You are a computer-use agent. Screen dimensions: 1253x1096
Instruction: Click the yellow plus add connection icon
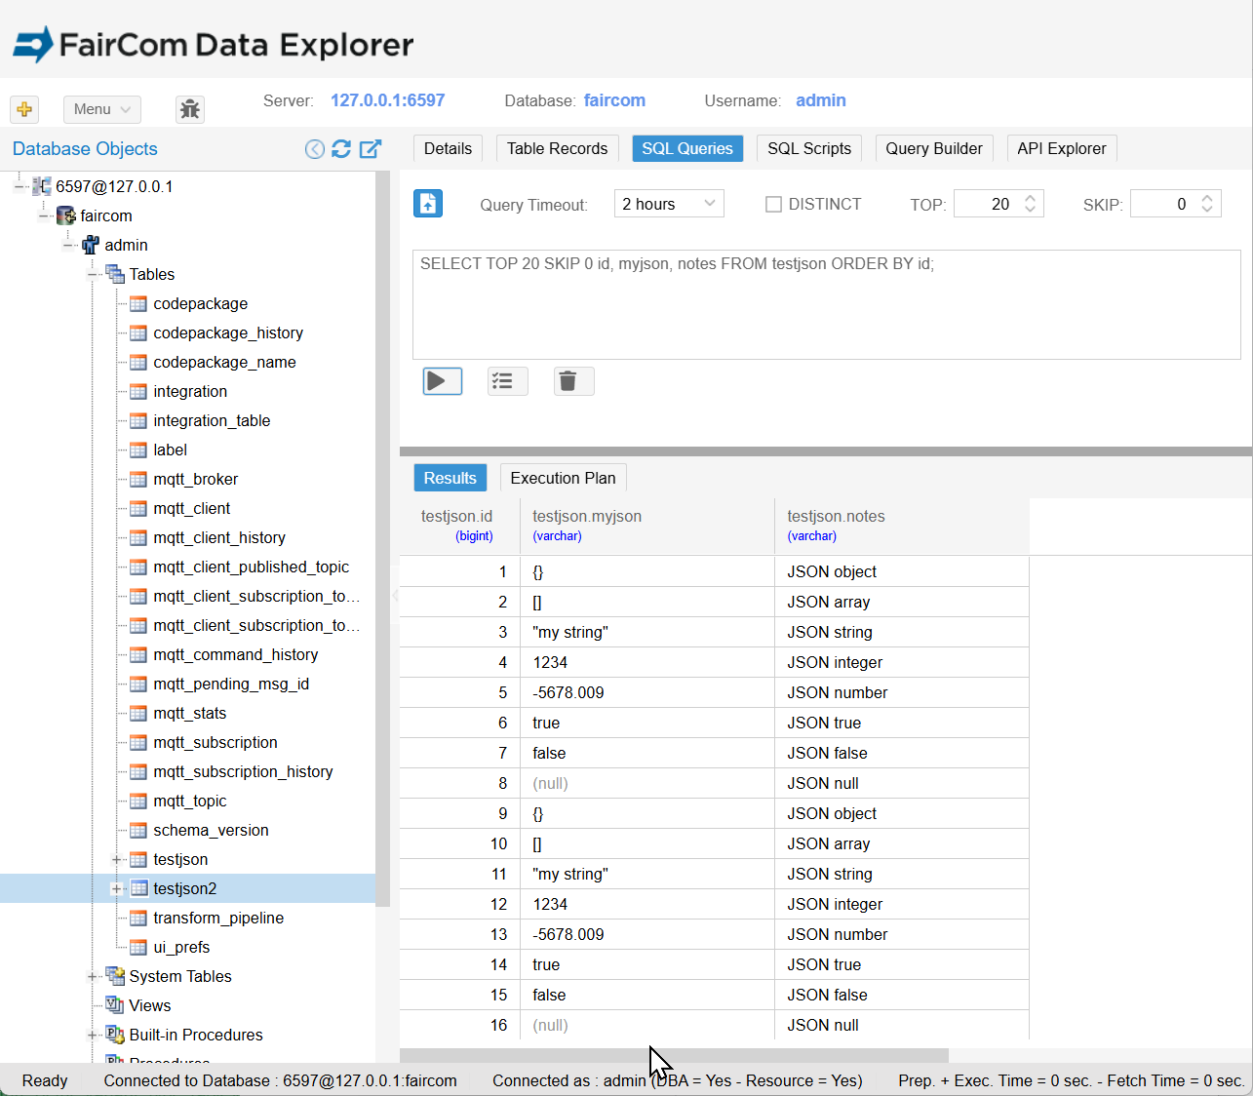pyautogui.click(x=23, y=109)
